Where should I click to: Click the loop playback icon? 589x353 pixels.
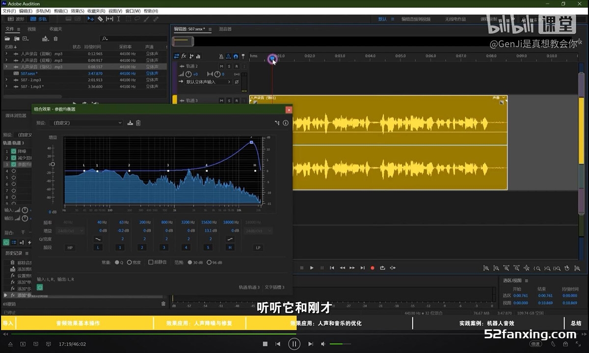[x=382, y=268]
